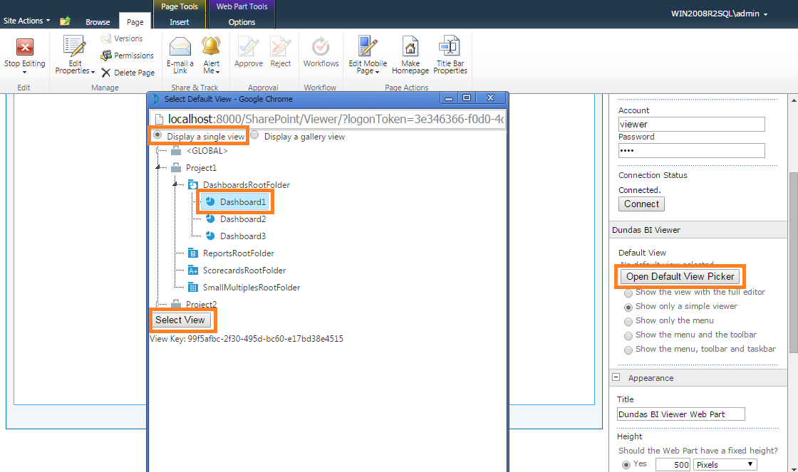Choose Display a gallery view radio
Screen dimensions: 798x472
point(254,135)
